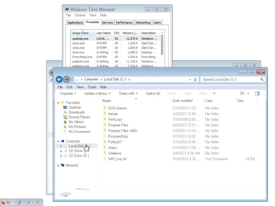The width and height of the screenshot is (275, 206).
Task: Select the PerfLogs folder icon
Action: [105, 119]
